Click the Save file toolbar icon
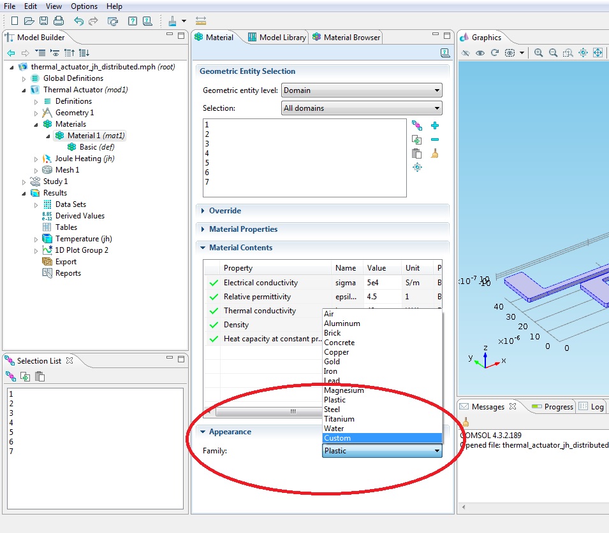Image resolution: width=609 pixels, height=533 pixels. pos(43,21)
